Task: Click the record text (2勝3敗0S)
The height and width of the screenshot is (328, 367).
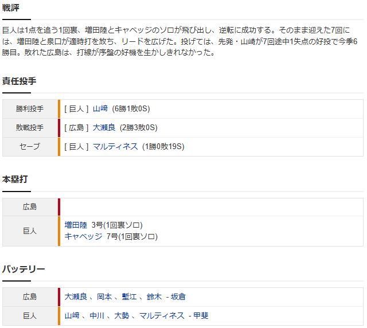Action: click(139, 128)
